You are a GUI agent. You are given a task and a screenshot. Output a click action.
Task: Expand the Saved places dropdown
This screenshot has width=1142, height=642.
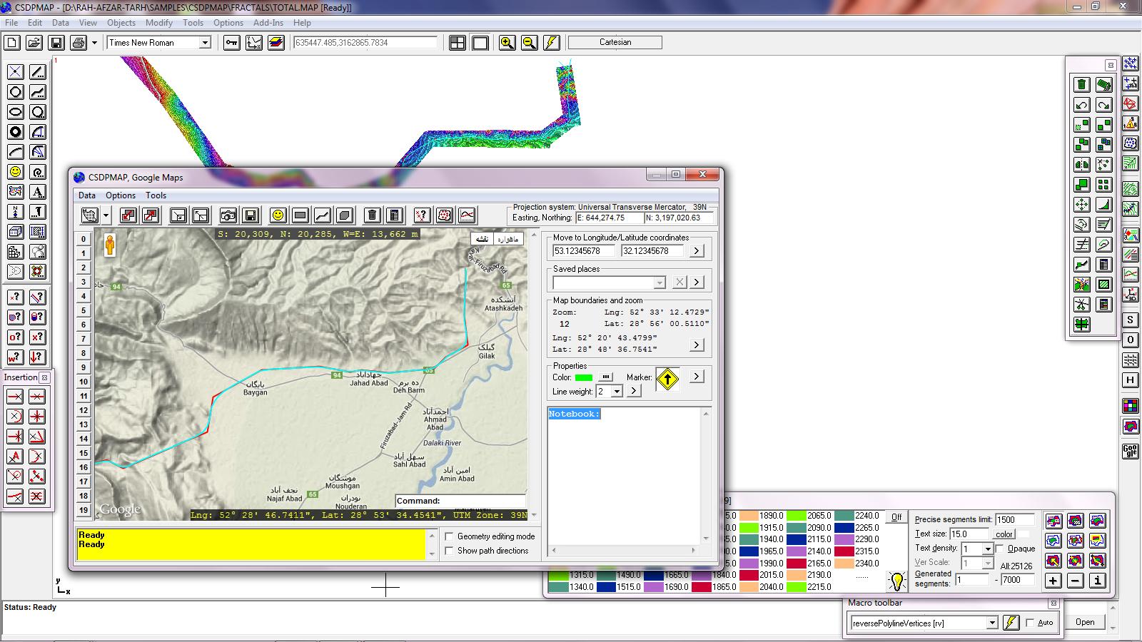[x=660, y=282]
